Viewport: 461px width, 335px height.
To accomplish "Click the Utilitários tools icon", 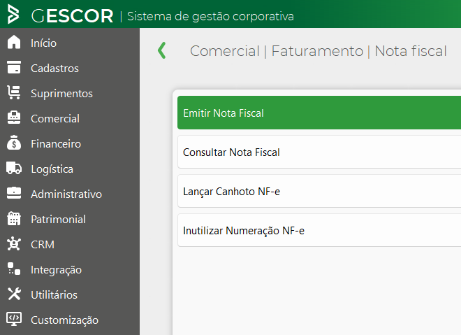I will click(x=14, y=294).
